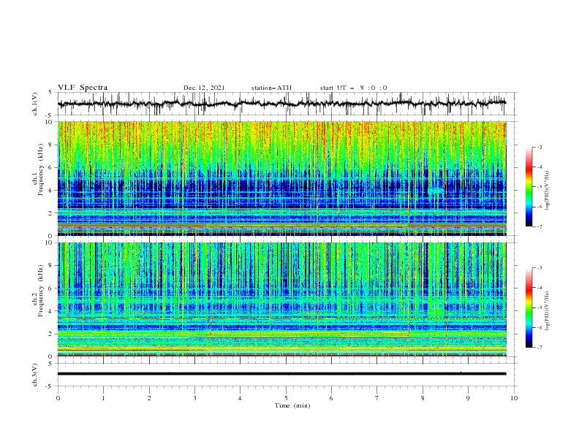Click the ch.2 colorbar '-4' tick label
This screenshot has height=447, width=579.
tap(539, 288)
